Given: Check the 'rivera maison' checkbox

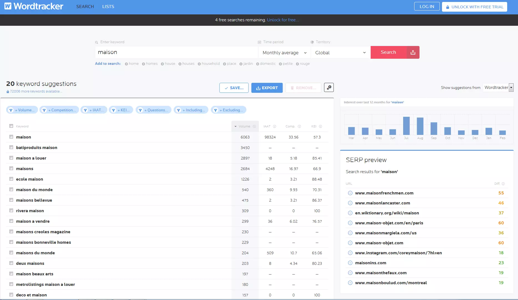Looking at the screenshot, I should click(x=11, y=211).
